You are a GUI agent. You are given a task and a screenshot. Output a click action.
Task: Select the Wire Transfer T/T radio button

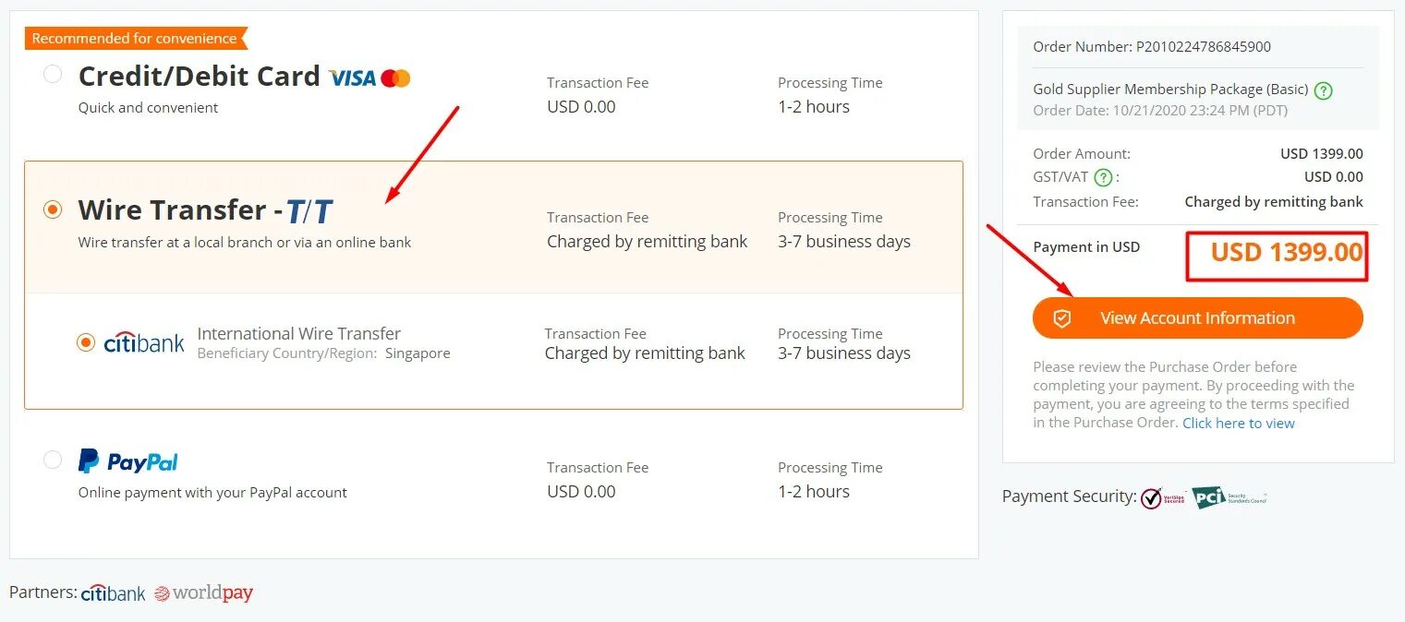53,210
